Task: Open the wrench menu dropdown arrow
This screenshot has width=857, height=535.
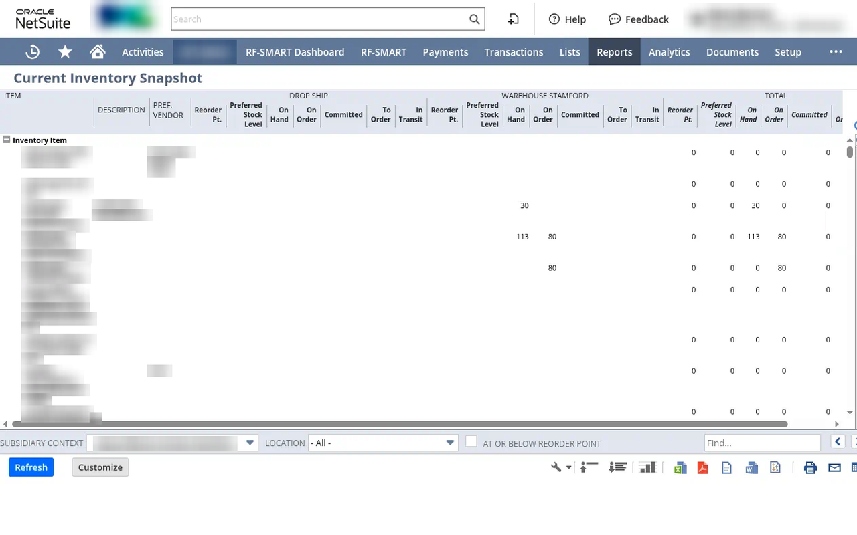Action: (569, 467)
